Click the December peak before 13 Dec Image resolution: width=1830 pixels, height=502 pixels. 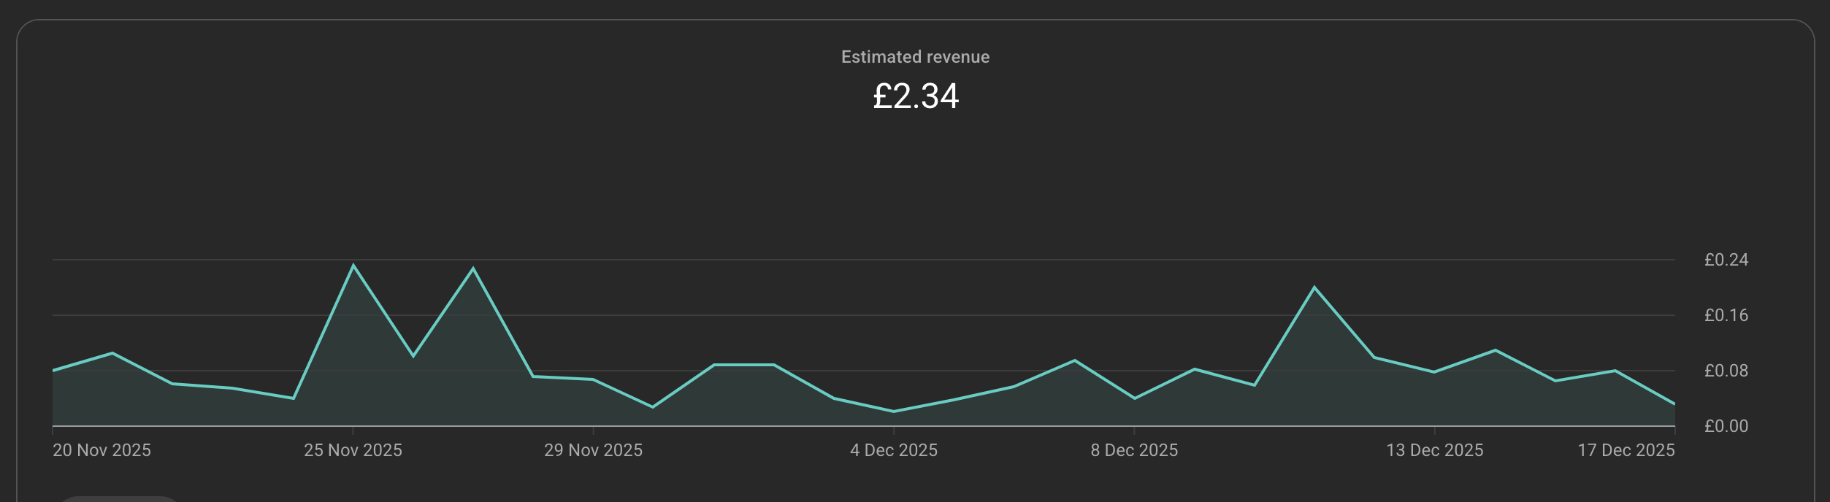tap(1314, 287)
